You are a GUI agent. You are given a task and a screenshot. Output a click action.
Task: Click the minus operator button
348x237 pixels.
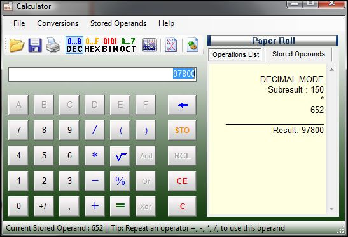coord(94,181)
